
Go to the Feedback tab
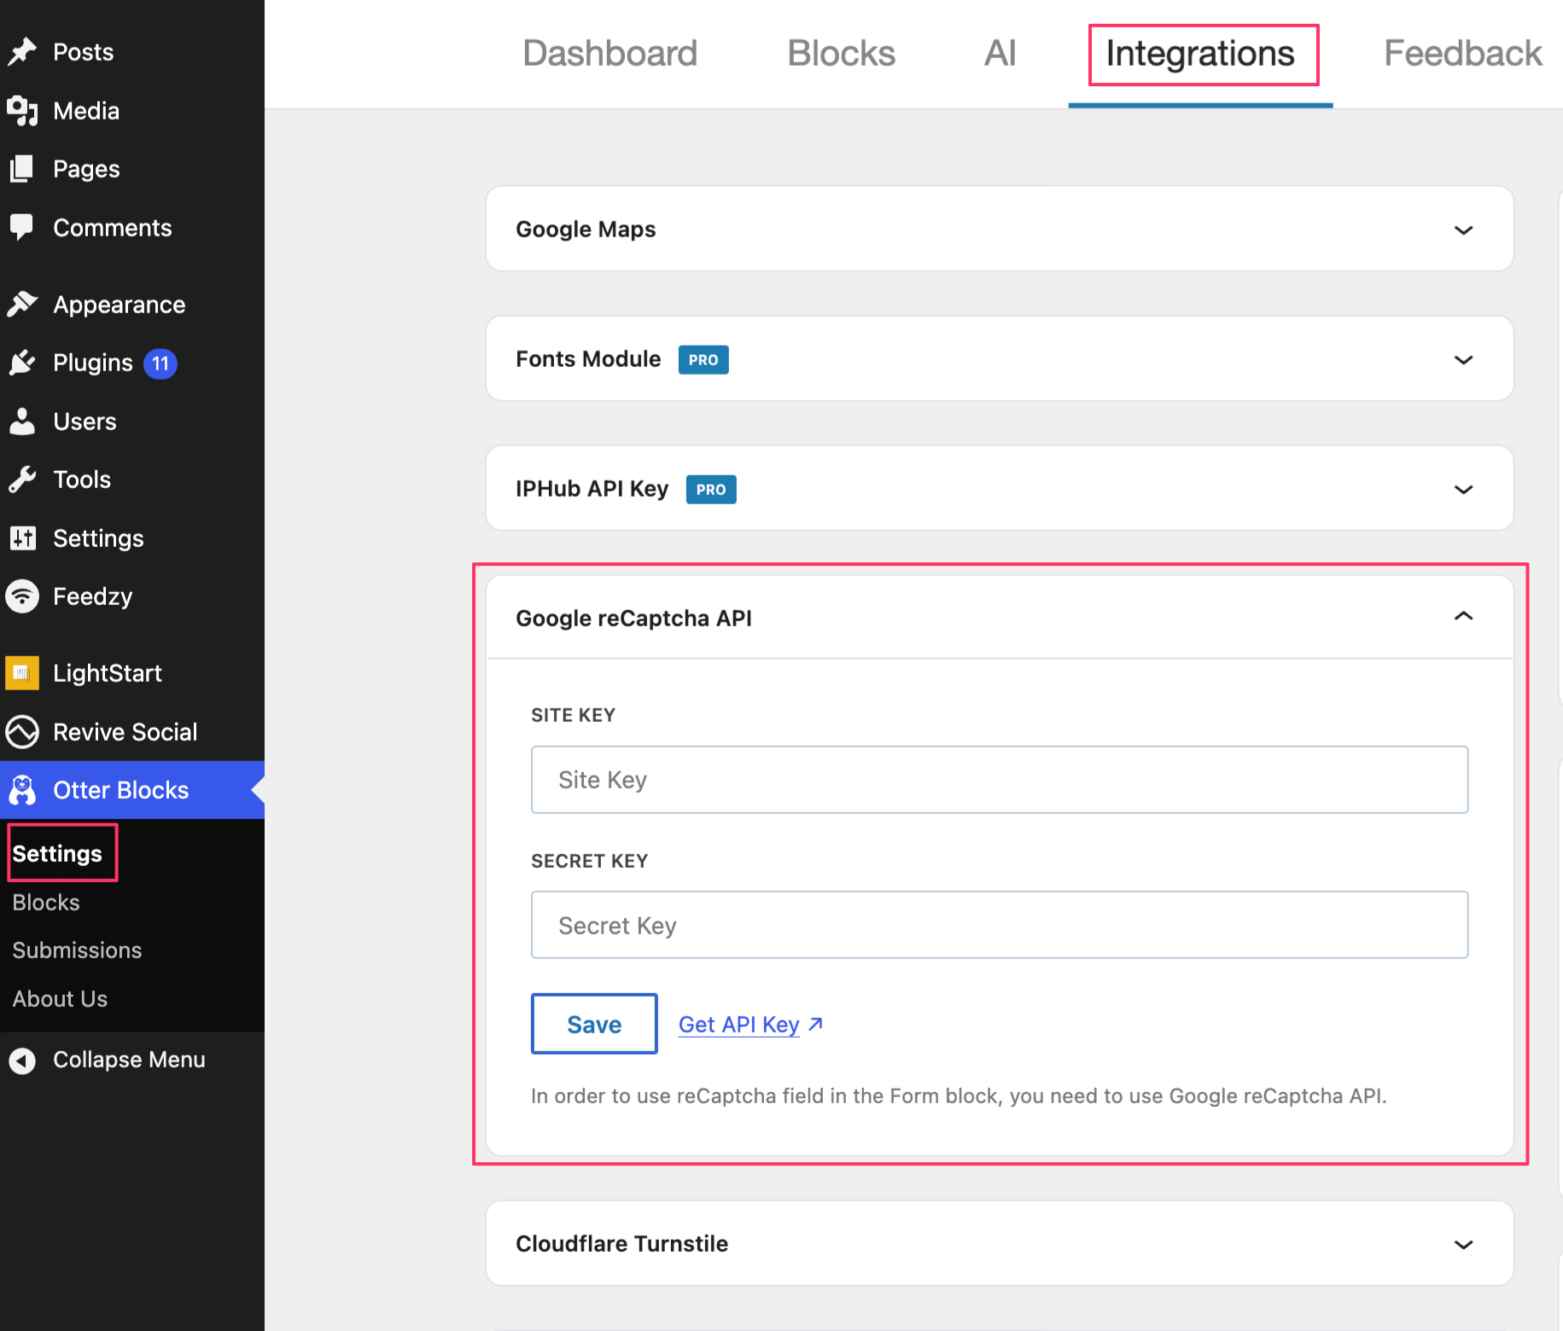tap(1462, 53)
